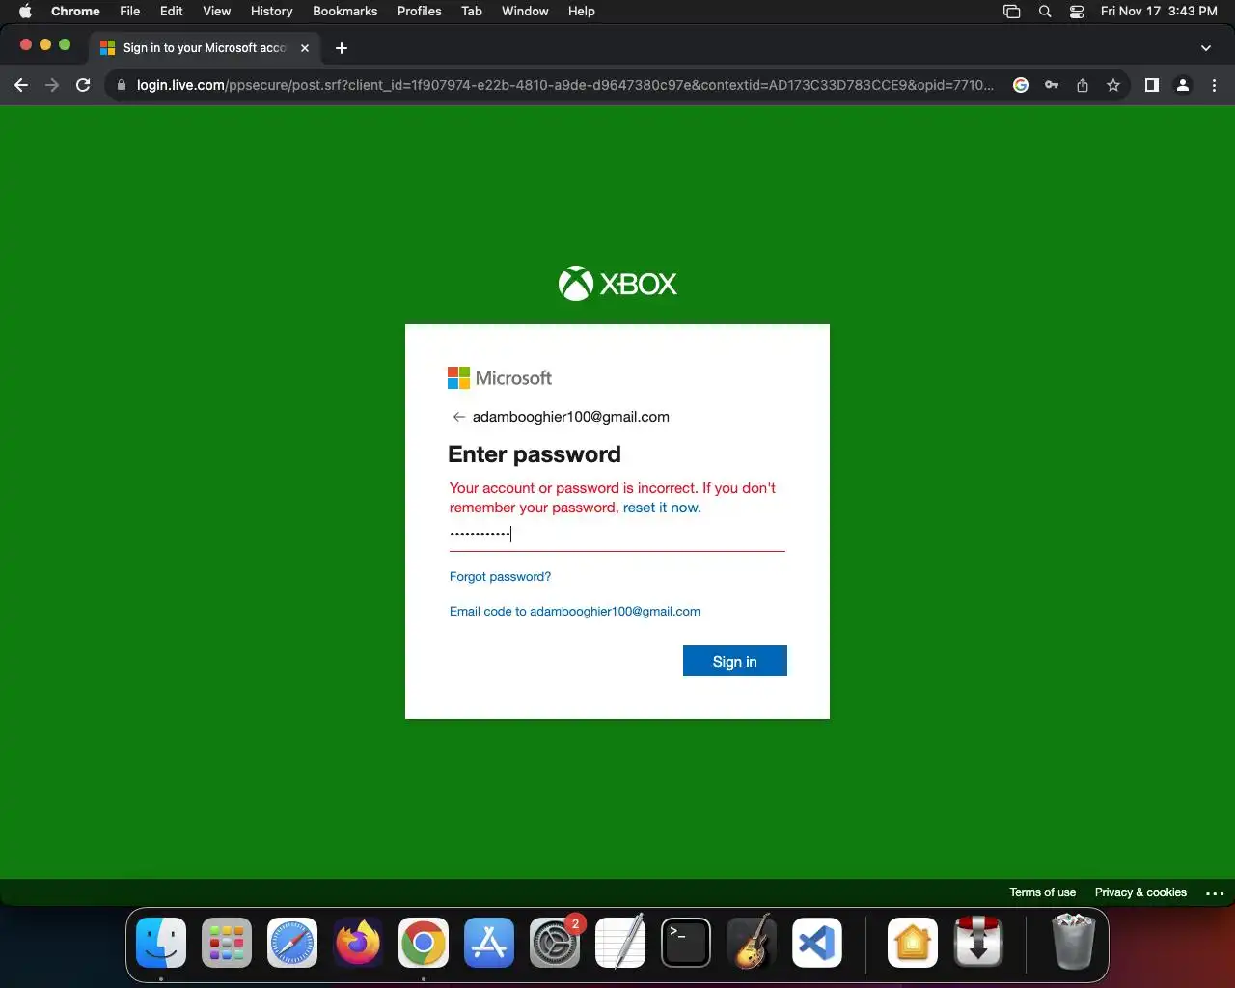Click Email code to adambooghier100@gmail.com

coord(575,612)
